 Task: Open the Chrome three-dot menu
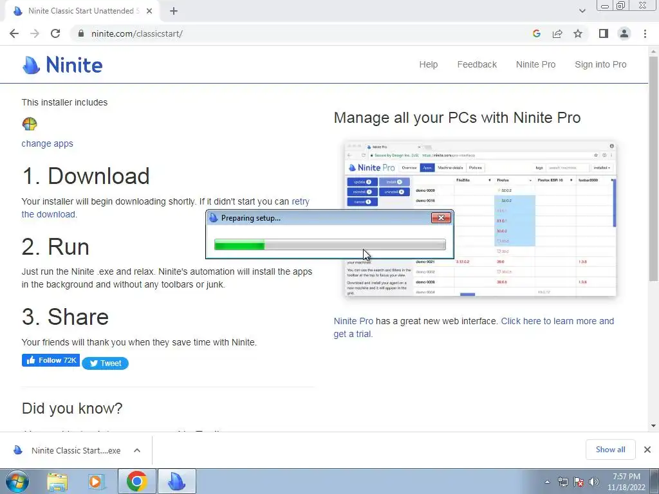click(x=645, y=33)
